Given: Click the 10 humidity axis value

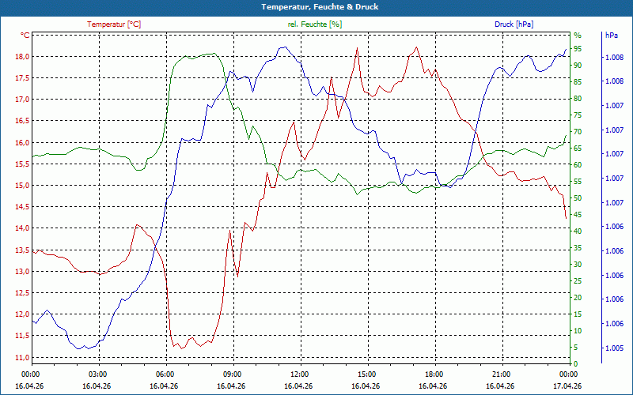Looking at the screenshot, I should coord(578,330).
